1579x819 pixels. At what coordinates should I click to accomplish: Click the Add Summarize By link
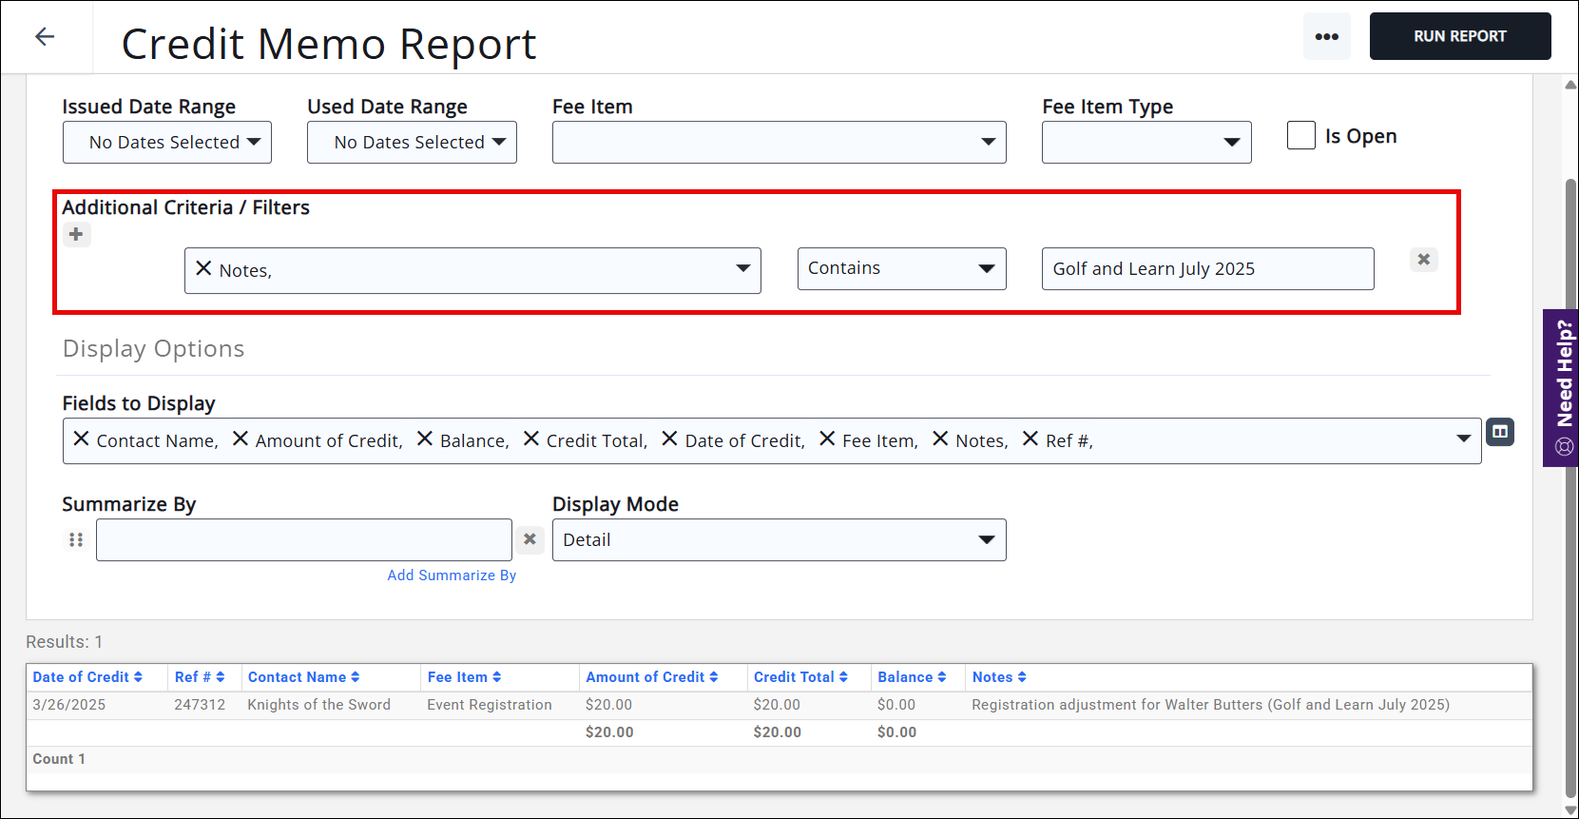pos(452,575)
